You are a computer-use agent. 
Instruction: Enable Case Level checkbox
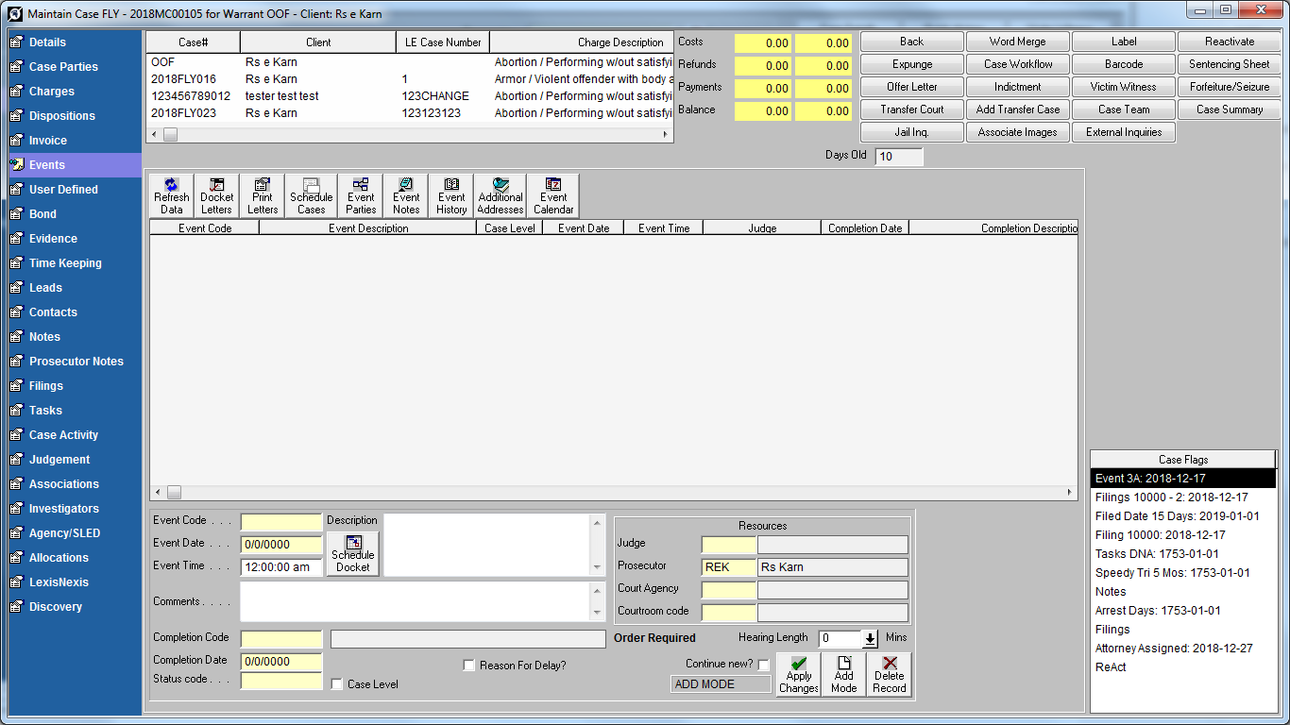(x=337, y=684)
